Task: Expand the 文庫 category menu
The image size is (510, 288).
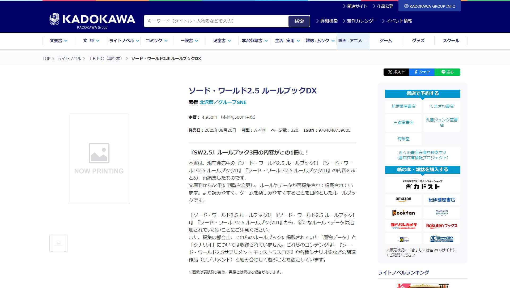Action: click(91, 41)
